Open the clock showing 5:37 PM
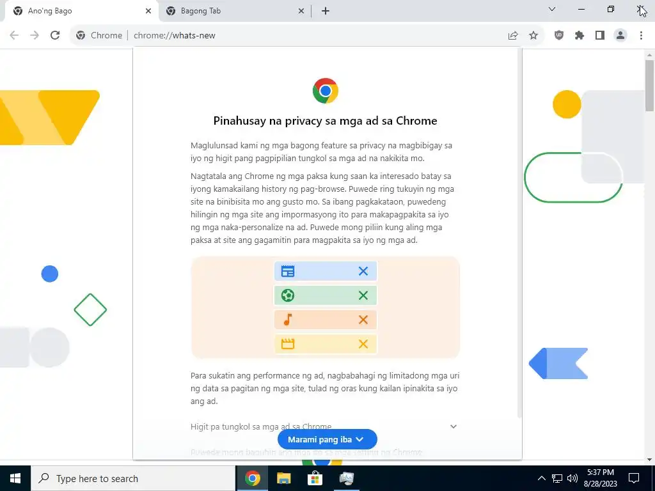Viewport: 655px width, 491px height. point(601,478)
